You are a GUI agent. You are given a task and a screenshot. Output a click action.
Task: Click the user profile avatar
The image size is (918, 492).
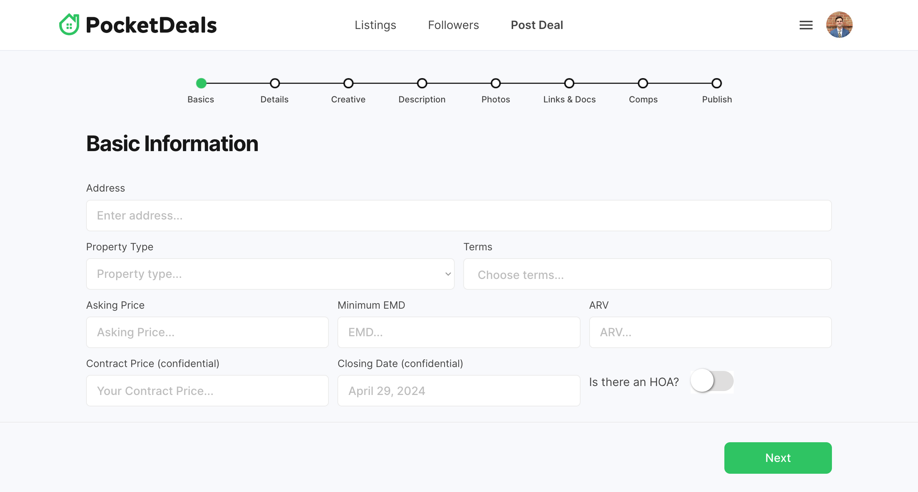click(839, 25)
